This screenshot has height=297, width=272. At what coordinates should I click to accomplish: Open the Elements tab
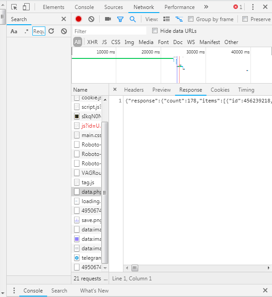click(53, 7)
